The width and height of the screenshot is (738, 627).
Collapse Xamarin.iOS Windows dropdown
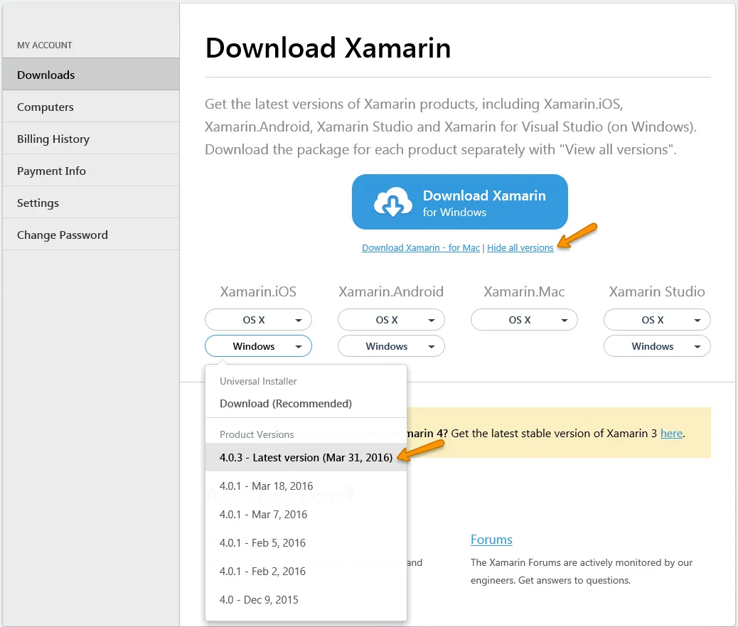pos(258,346)
